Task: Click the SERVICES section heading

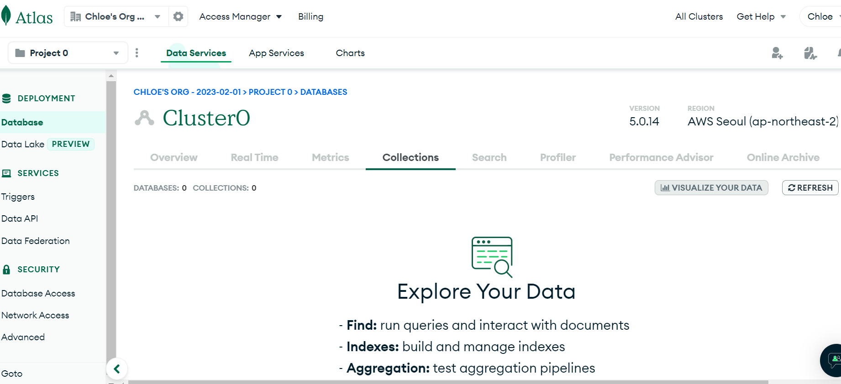Action: point(38,173)
